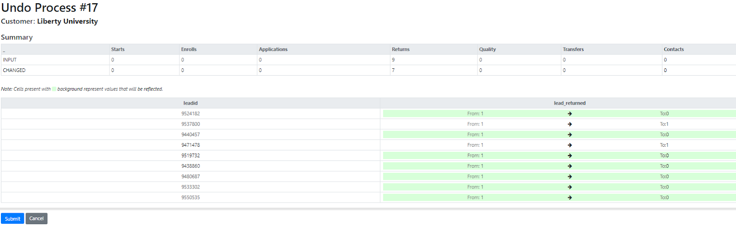Click the blue Submit button
Image resolution: width=736 pixels, height=232 pixels.
click(12, 219)
